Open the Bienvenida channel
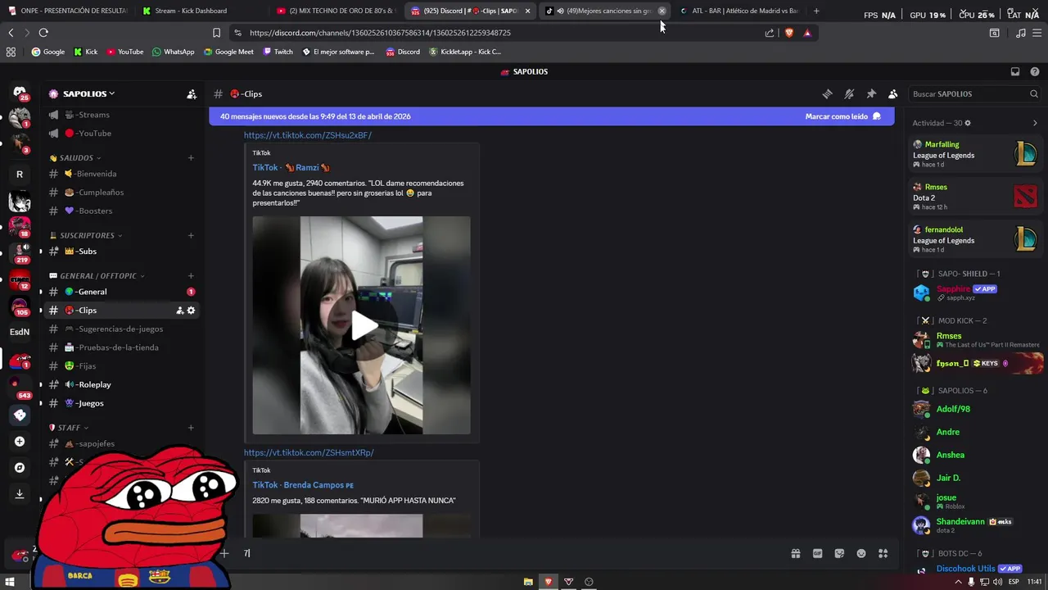The image size is (1048, 590). [121, 174]
